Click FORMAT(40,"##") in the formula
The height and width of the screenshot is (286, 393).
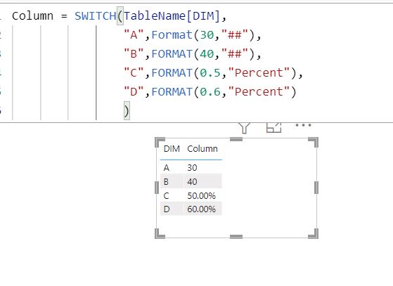(x=203, y=53)
